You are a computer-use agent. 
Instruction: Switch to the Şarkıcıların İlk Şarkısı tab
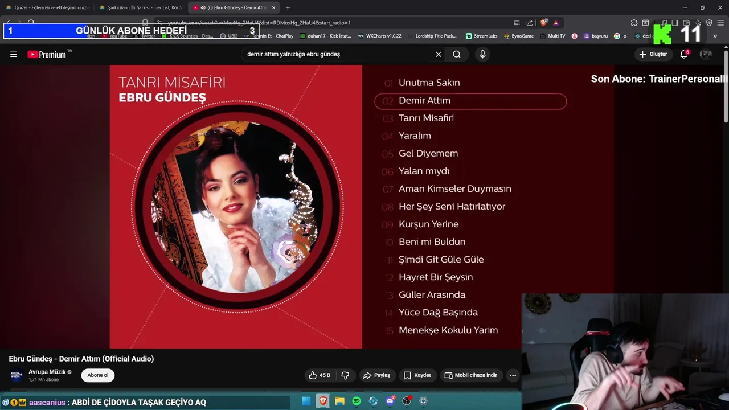[x=140, y=7]
